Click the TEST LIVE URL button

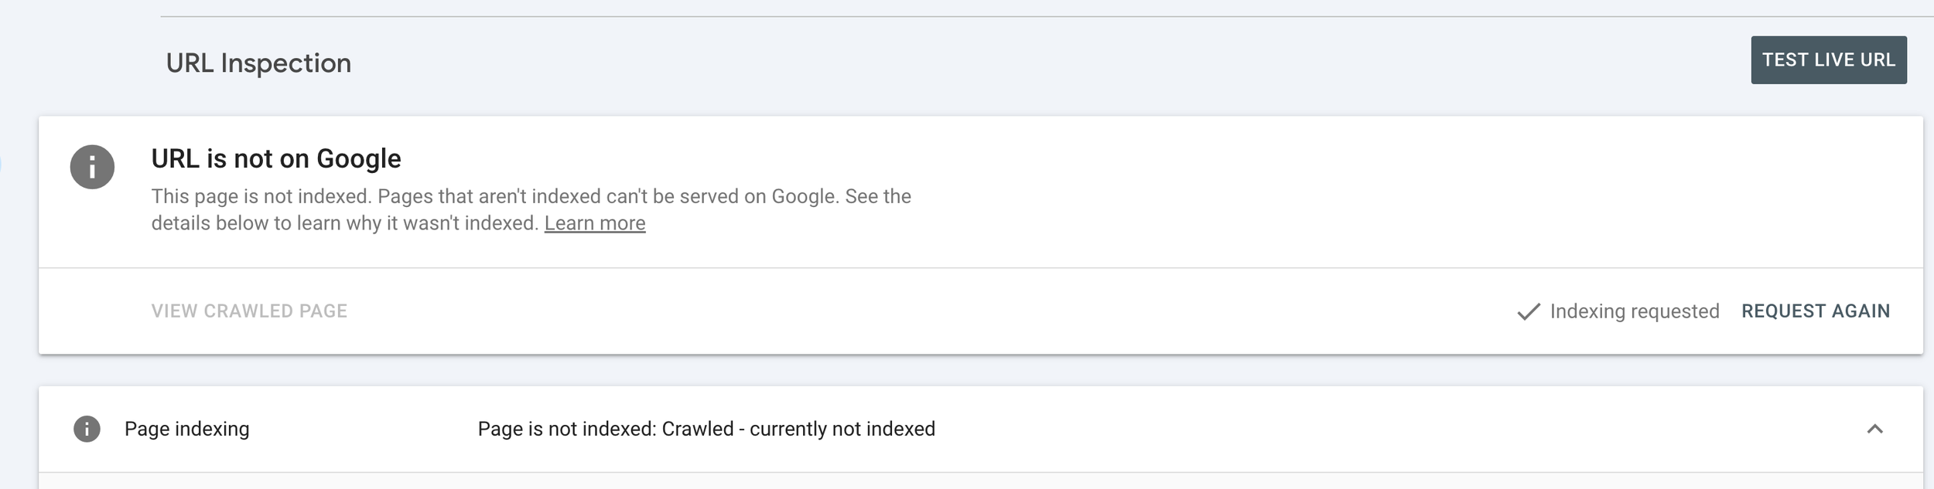click(1828, 60)
